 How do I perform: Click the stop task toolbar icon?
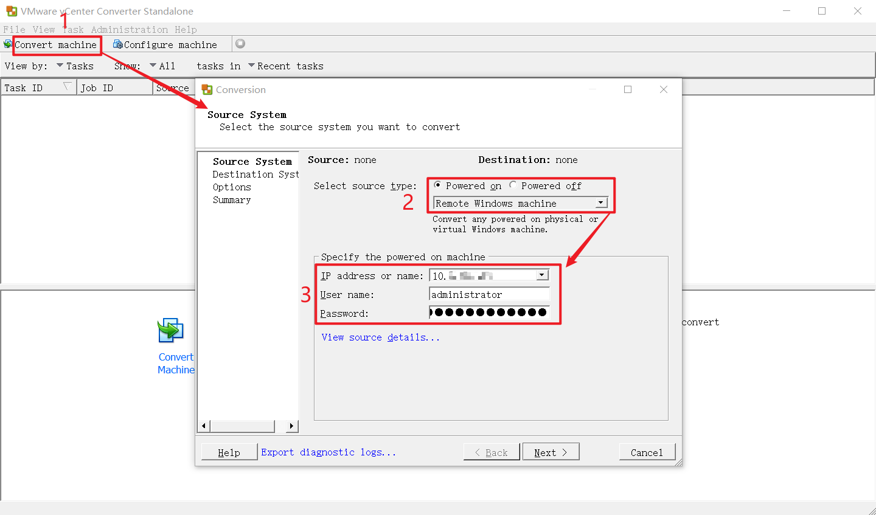tap(240, 44)
